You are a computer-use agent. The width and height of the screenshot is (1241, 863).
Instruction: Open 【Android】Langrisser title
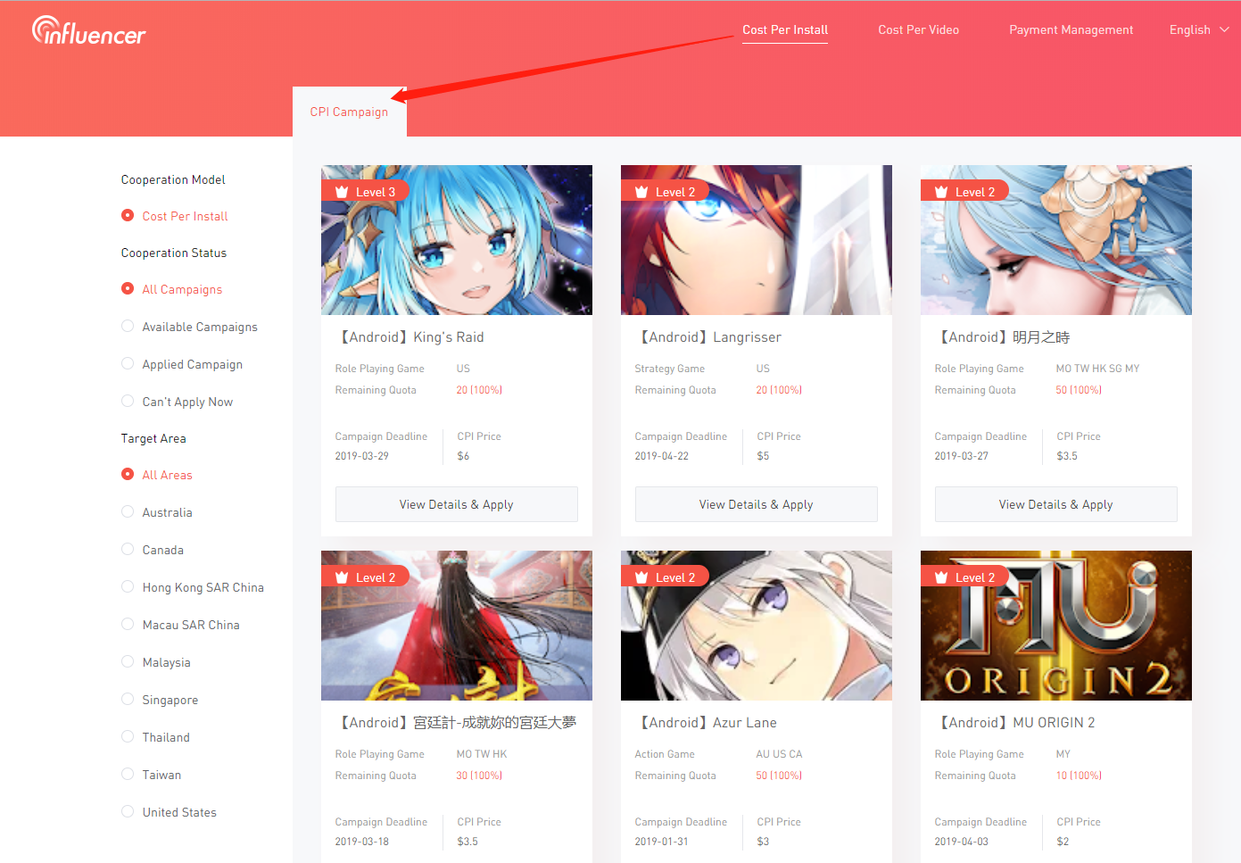tap(708, 336)
